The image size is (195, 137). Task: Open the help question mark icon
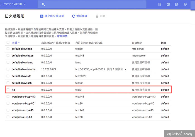tap(185, 4)
